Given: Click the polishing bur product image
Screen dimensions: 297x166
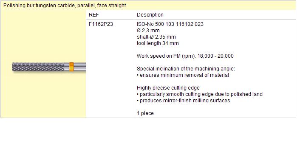Looking at the screenshot, I should (x=49, y=67).
